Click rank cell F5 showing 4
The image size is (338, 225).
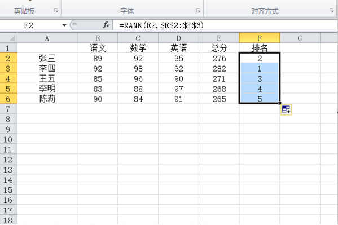coord(260,89)
